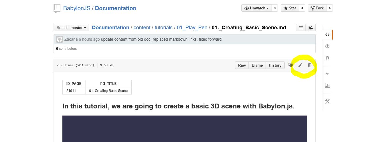The image size is (377, 142).
Task: Open the repository Settings tools icon
Action: tap(327, 101)
